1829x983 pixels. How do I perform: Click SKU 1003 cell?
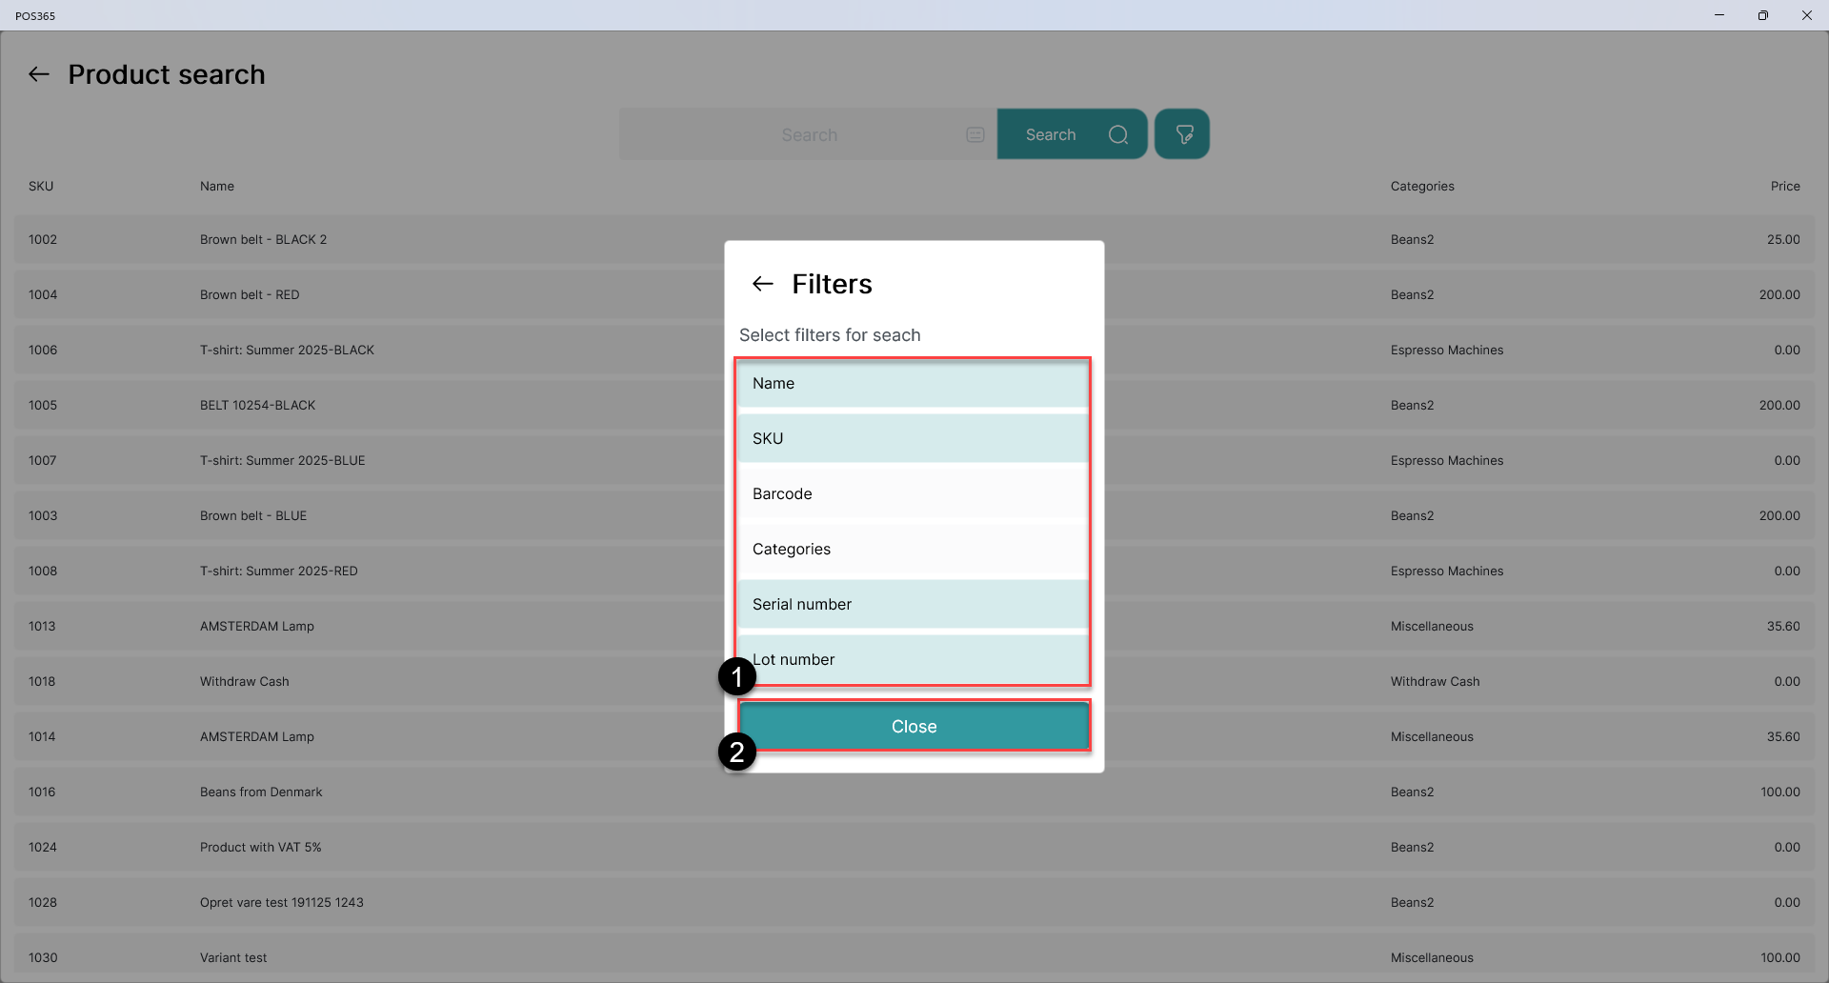43,515
